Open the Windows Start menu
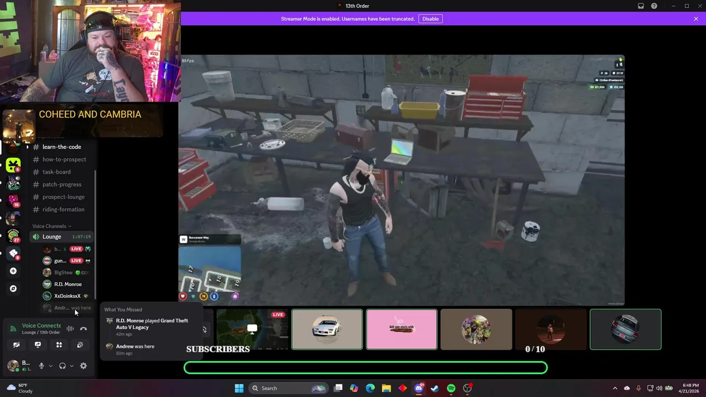The image size is (706, 397). (x=239, y=388)
